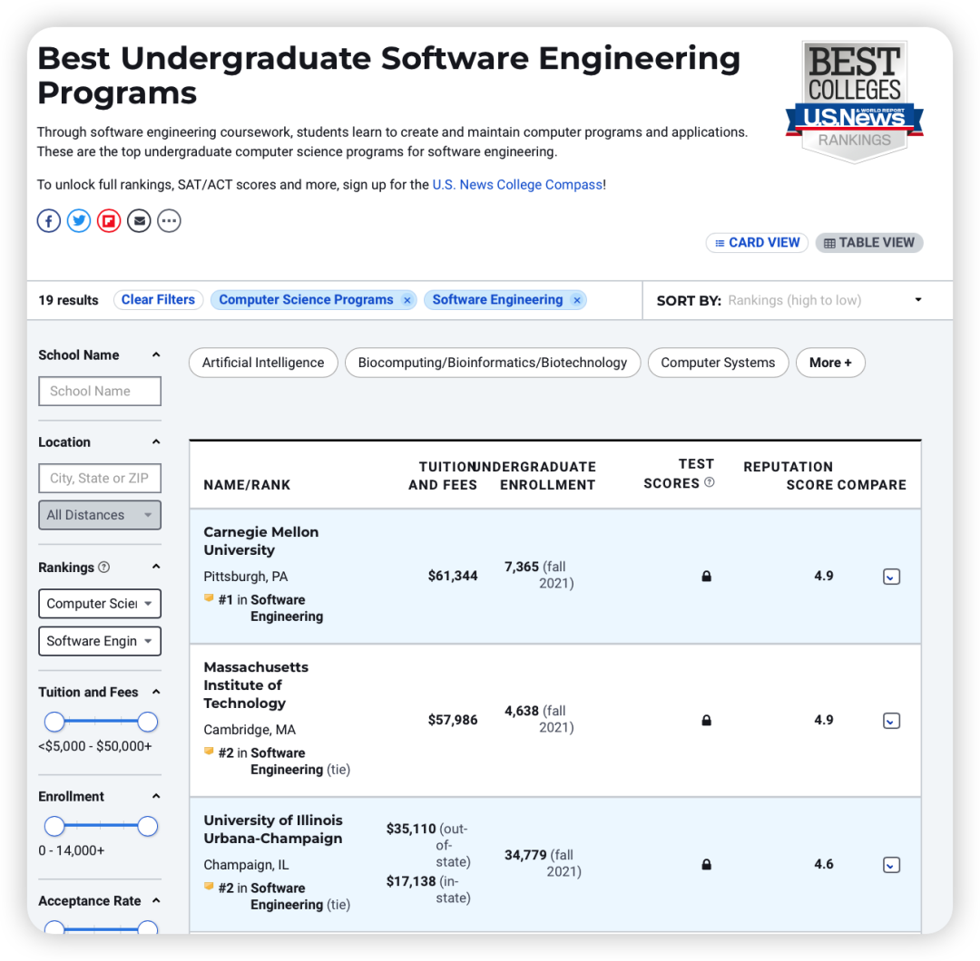Open U.S. News College Compass link
Viewport: 980px width, 961px height.
tap(517, 185)
